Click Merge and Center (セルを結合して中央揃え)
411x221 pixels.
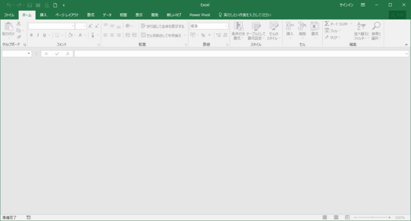point(161,36)
